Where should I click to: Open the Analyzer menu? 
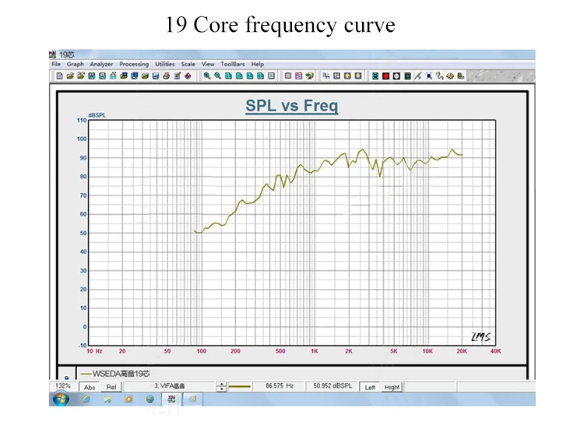click(101, 64)
